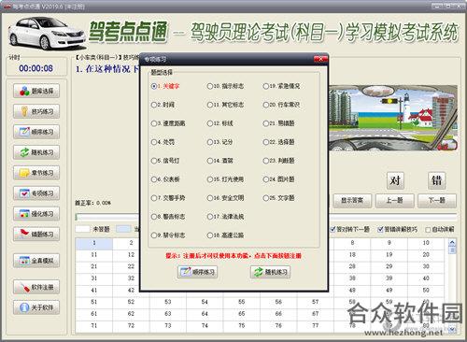467x342 pixels.
Task: Click the question grid scrollbar up arrow
Action: pos(452,242)
